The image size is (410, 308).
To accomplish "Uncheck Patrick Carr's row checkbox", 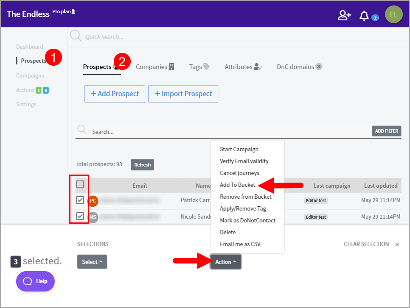I will [80, 200].
